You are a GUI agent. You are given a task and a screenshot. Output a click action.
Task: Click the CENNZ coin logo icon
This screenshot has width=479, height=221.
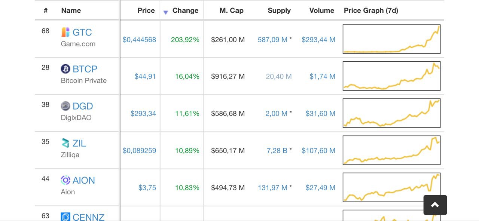point(65,217)
